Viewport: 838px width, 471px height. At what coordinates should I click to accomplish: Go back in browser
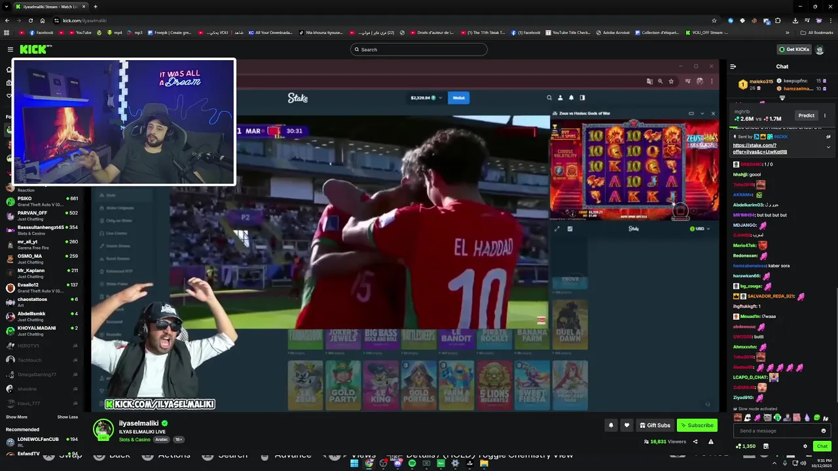[x=7, y=20]
